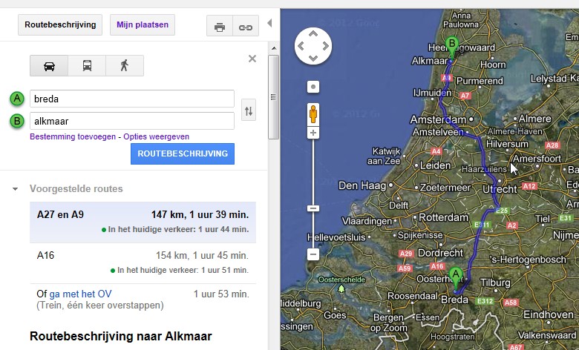Zoom in with the plus button
Screen dimensions: 579x350
click(x=313, y=133)
